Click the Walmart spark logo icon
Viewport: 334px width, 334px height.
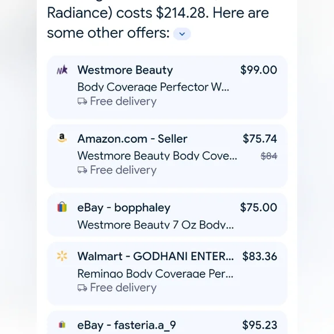62,256
